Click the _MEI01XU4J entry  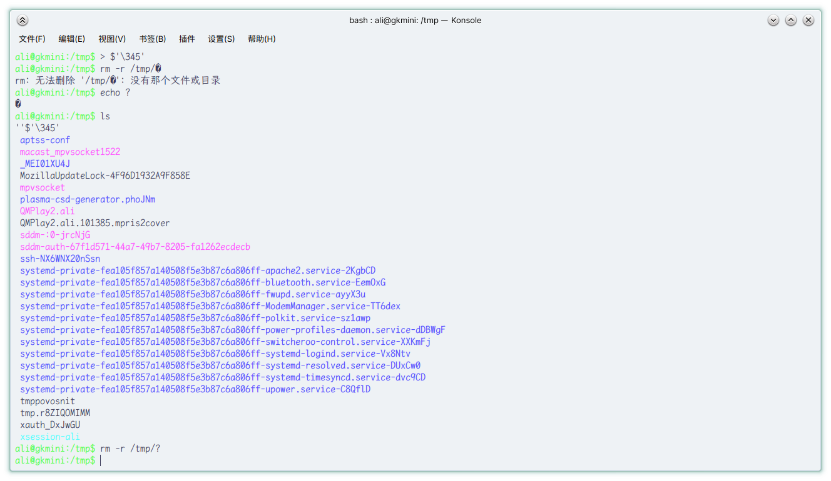coord(45,164)
